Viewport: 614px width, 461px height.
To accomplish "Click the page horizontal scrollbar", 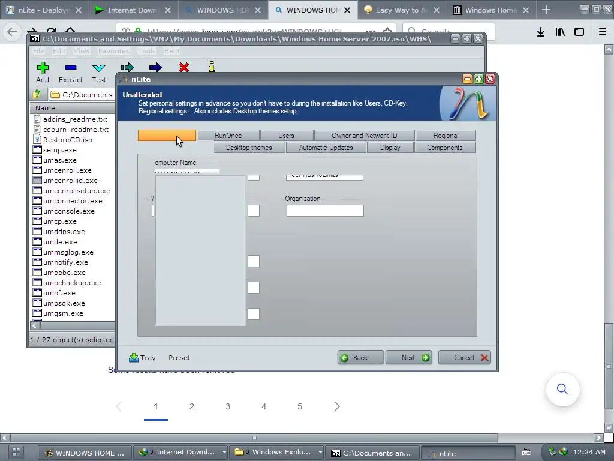I will coord(254,438).
